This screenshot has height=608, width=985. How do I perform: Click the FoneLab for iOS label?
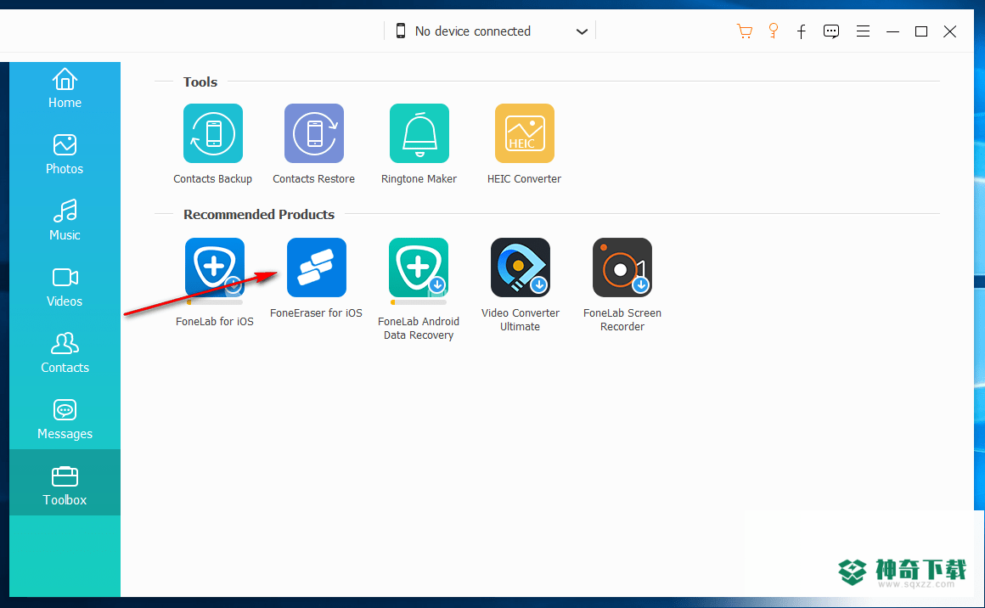[x=215, y=322]
